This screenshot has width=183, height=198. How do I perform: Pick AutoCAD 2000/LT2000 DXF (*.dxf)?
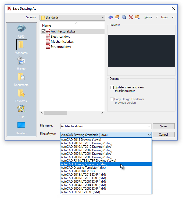[x=106, y=189]
